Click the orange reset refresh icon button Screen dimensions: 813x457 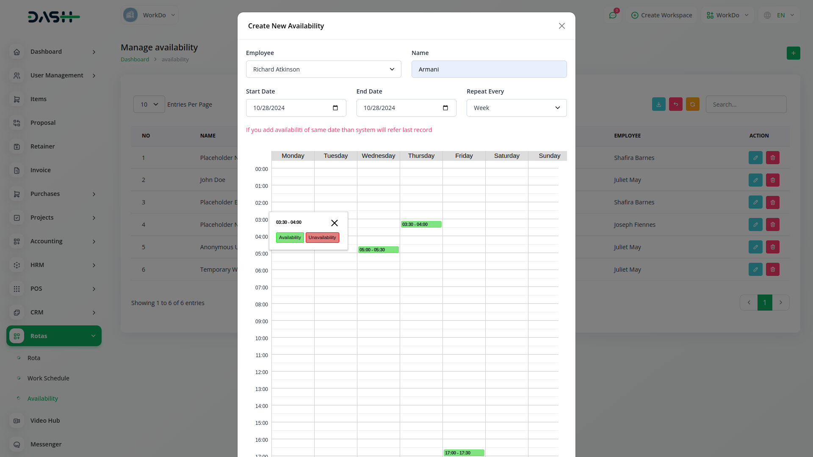point(692,105)
